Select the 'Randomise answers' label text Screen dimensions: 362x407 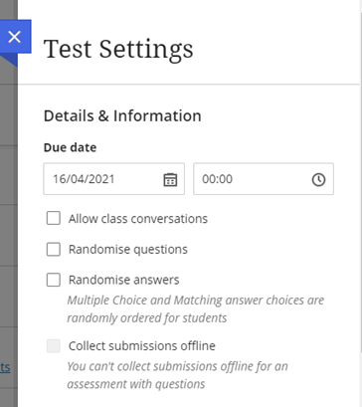[123, 280]
